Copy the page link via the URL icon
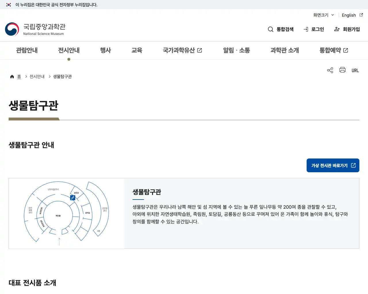The width and height of the screenshot is (368, 294). click(355, 70)
